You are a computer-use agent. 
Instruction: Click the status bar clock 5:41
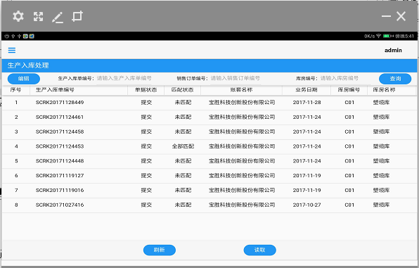(x=405, y=36)
